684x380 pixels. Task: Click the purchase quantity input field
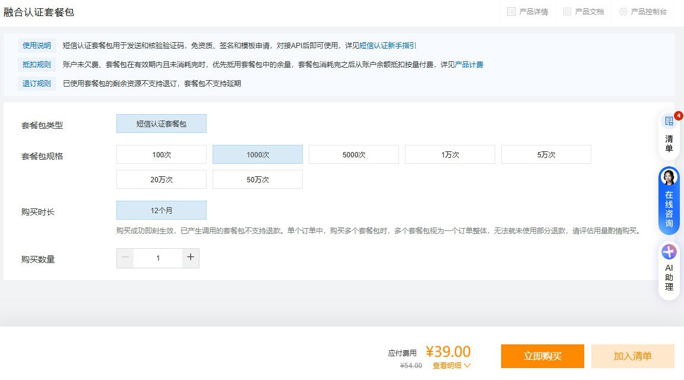(x=158, y=258)
